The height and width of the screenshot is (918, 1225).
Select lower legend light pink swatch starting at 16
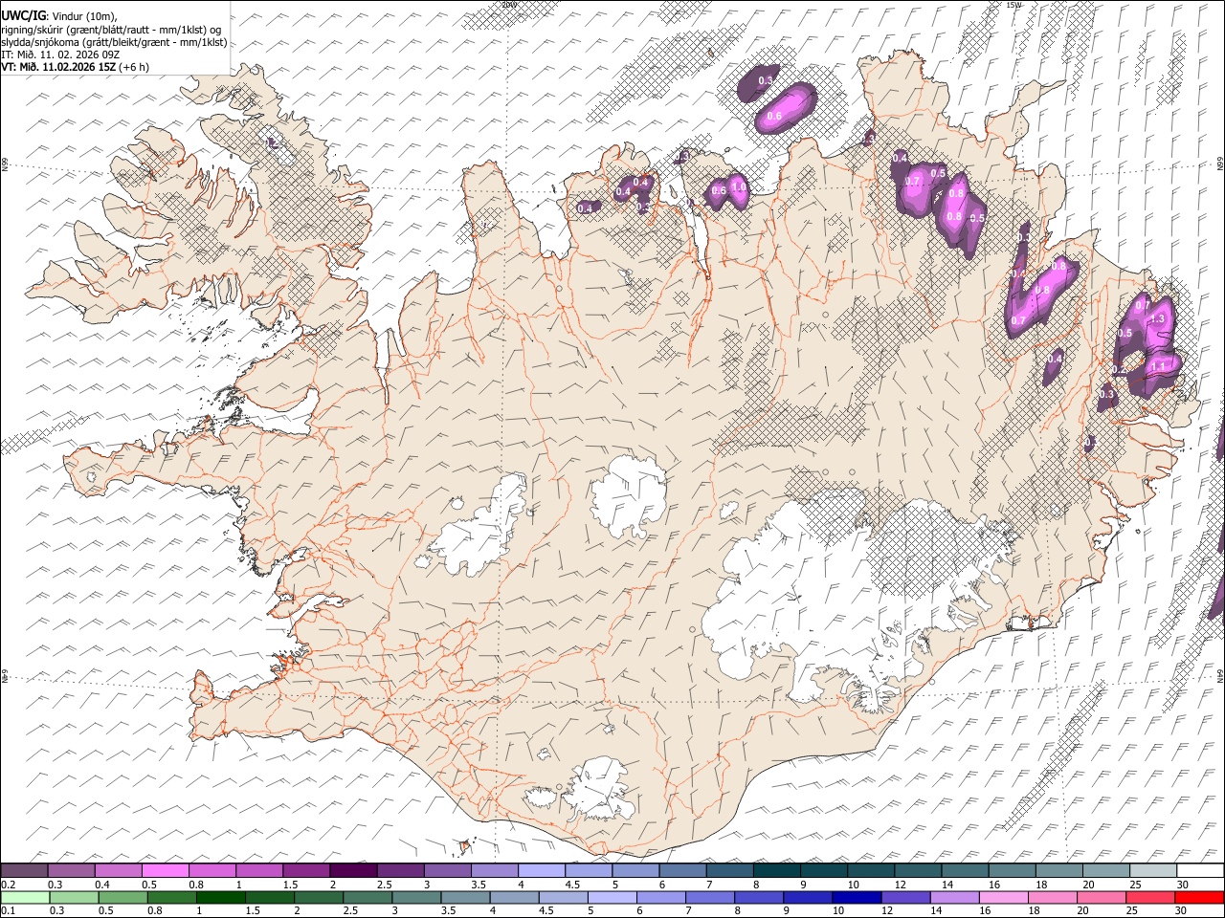pyautogui.click(x=1003, y=897)
